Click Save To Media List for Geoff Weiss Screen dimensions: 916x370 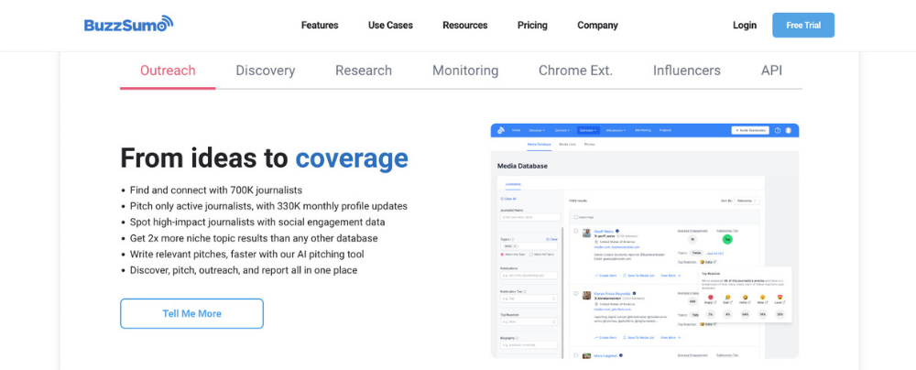tap(638, 276)
